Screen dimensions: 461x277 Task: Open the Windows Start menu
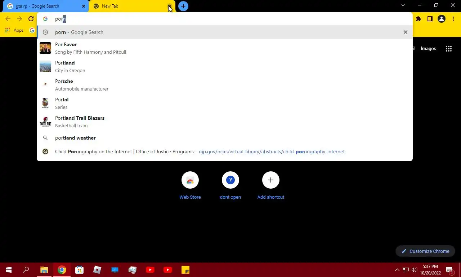tap(9, 270)
